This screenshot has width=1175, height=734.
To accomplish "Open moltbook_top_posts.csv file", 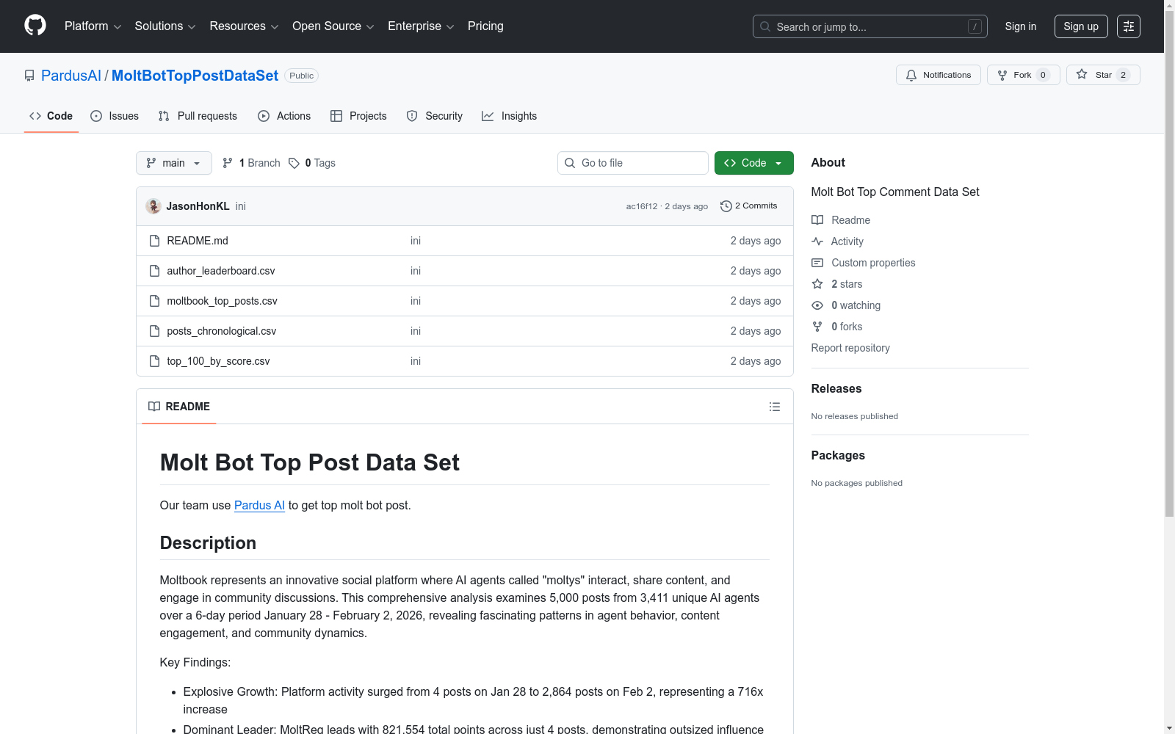I will 222,301.
